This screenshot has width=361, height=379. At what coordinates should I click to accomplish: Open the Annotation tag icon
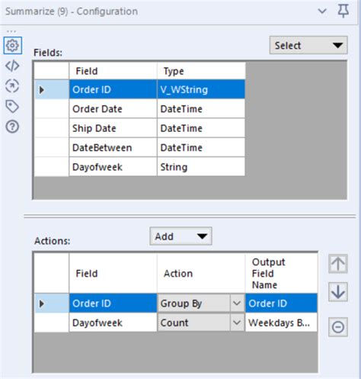point(12,106)
